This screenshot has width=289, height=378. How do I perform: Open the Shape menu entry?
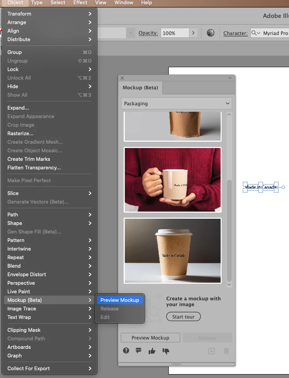(49, 223)
